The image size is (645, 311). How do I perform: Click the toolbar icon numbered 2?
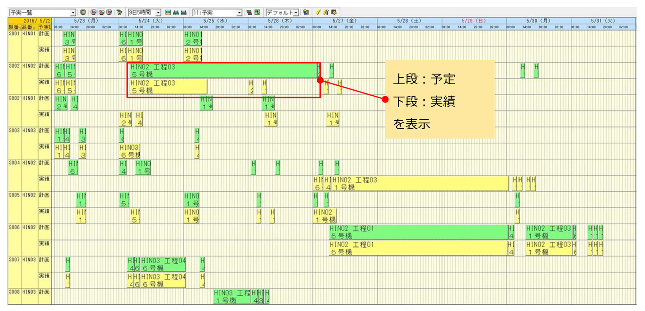[101, 12]
